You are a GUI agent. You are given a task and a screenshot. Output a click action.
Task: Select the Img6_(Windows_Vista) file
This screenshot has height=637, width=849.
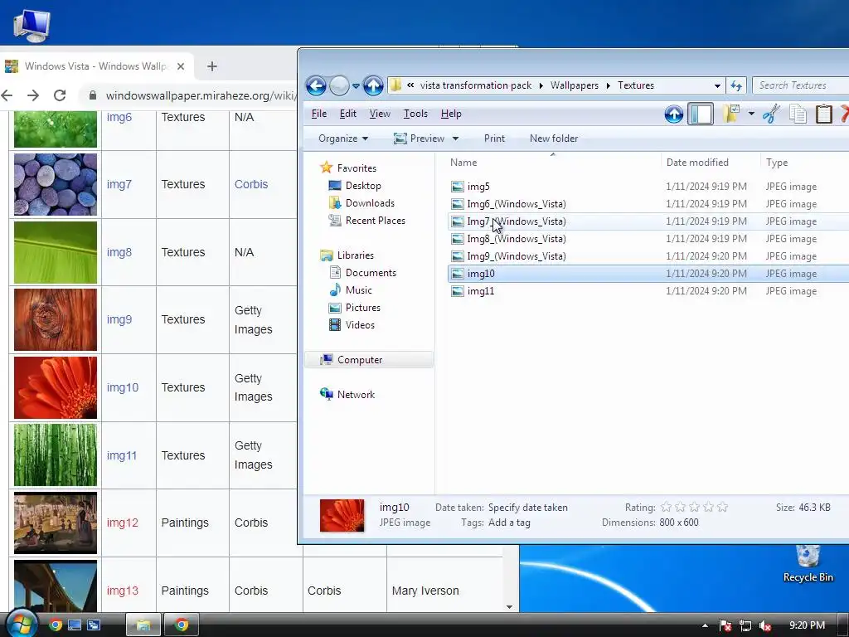516,204
